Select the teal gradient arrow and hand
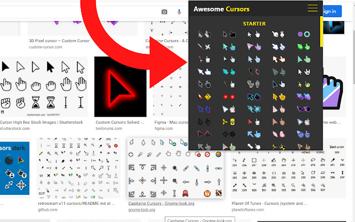The image size is (355, 222). point(229,47)
